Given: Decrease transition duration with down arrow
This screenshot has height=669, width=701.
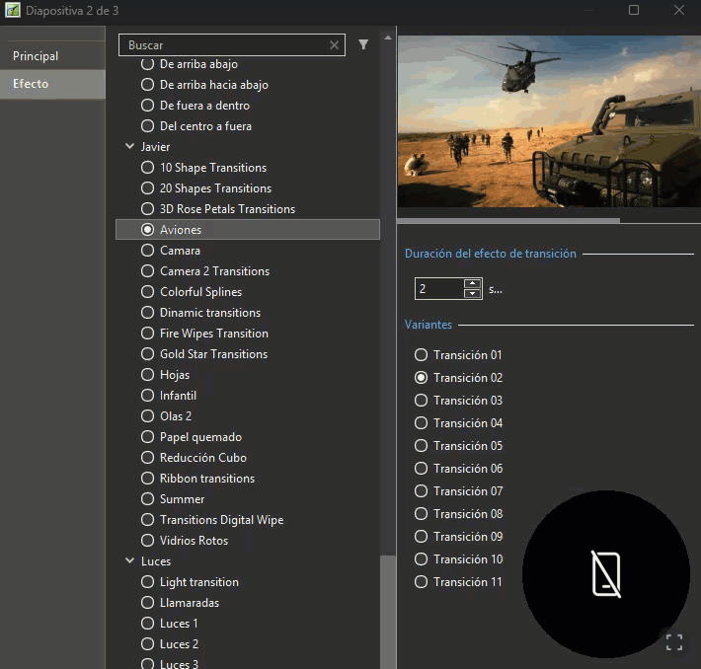Looking at the screenshot, I should pos(472,294).
